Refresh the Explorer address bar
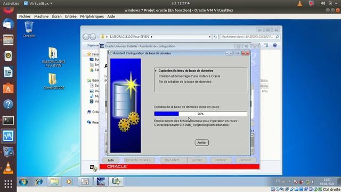The width and height of the screenshot is (341, 192). [215, 37]
